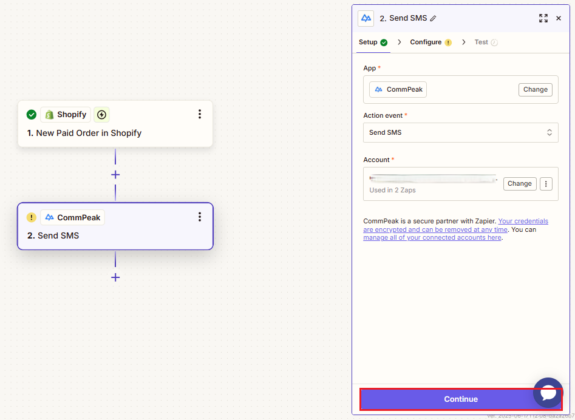Viewport: 575px width, 420px height.
Task: Switch to the Configure tab
Action: (430, 42)
